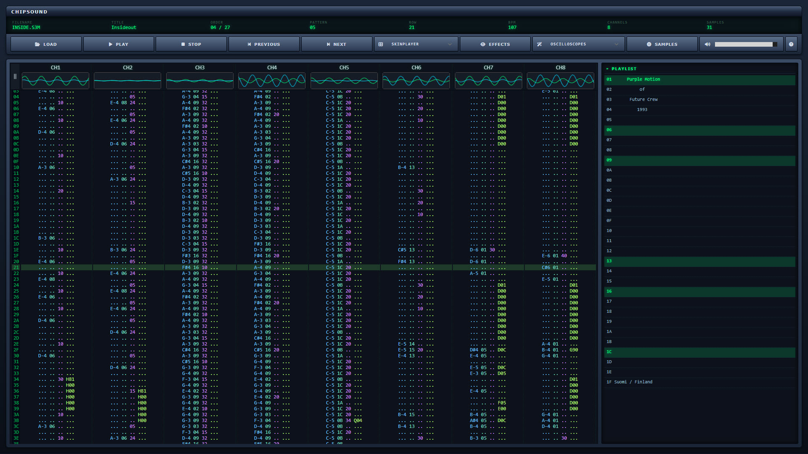Open the Skinplayer dropdown
Viewport: 808px width, 454px height.
tap(416, 44)
